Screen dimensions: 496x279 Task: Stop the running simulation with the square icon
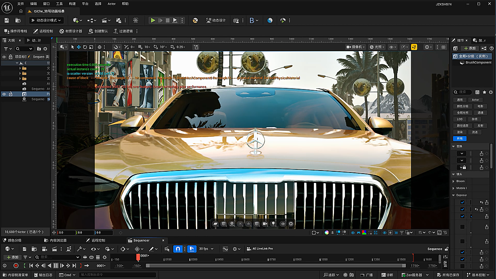tap(167, 20)
